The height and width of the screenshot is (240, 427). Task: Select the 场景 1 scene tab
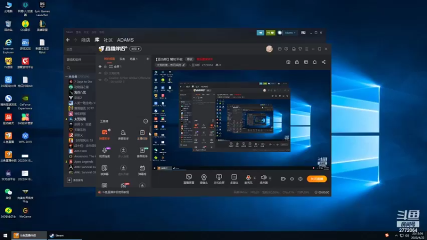pos(133,59)
